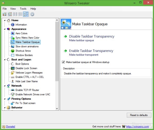Collapse the Network tree group
The image size is (154, 130).
point(5,86)
